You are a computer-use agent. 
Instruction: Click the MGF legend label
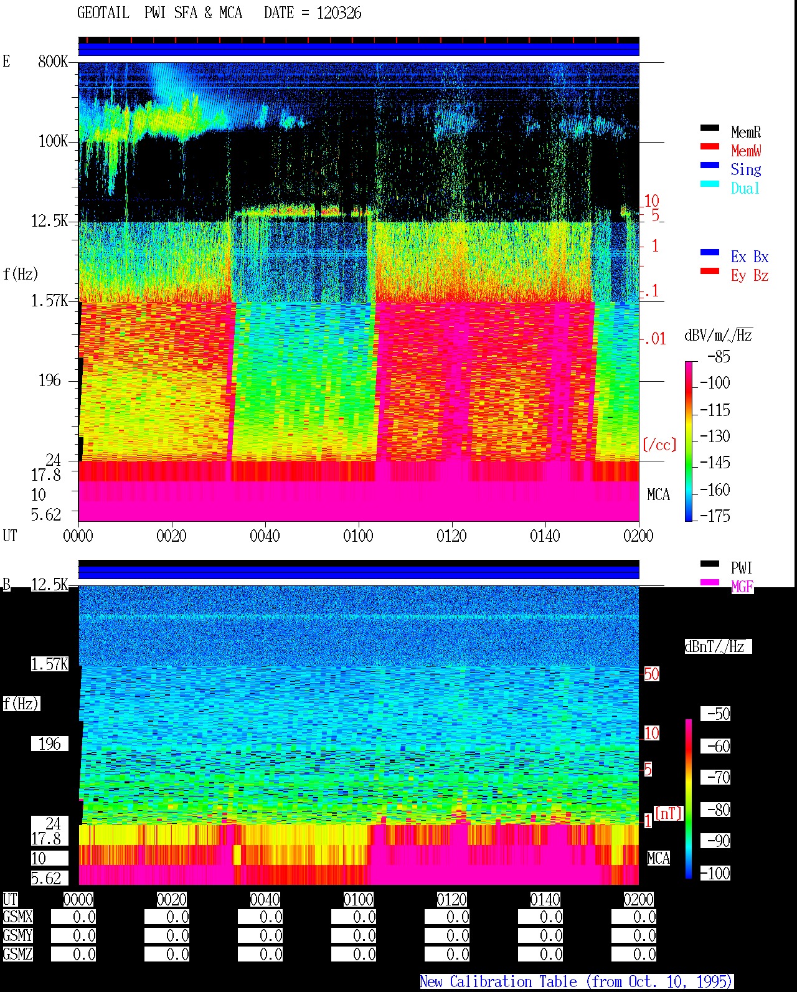point(742,587)
